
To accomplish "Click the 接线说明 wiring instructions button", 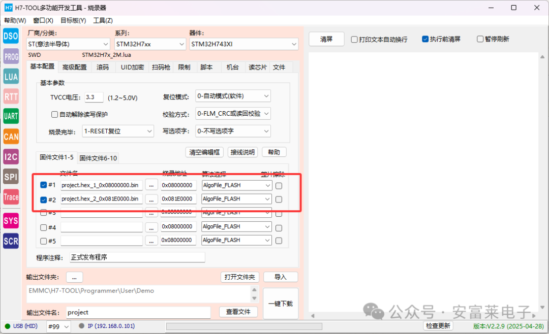I will point(242,152).
